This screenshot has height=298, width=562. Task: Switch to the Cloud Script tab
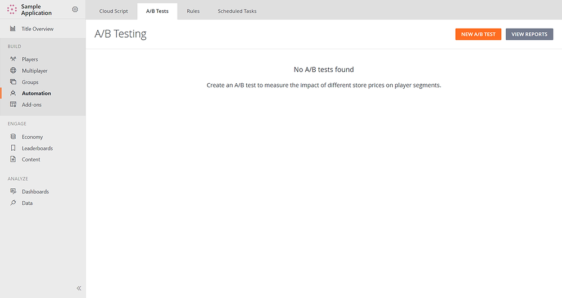[114, 11]
